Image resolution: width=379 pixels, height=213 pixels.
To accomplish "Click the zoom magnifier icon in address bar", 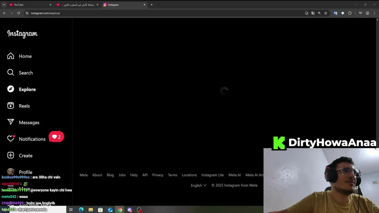I will [319, 13].
